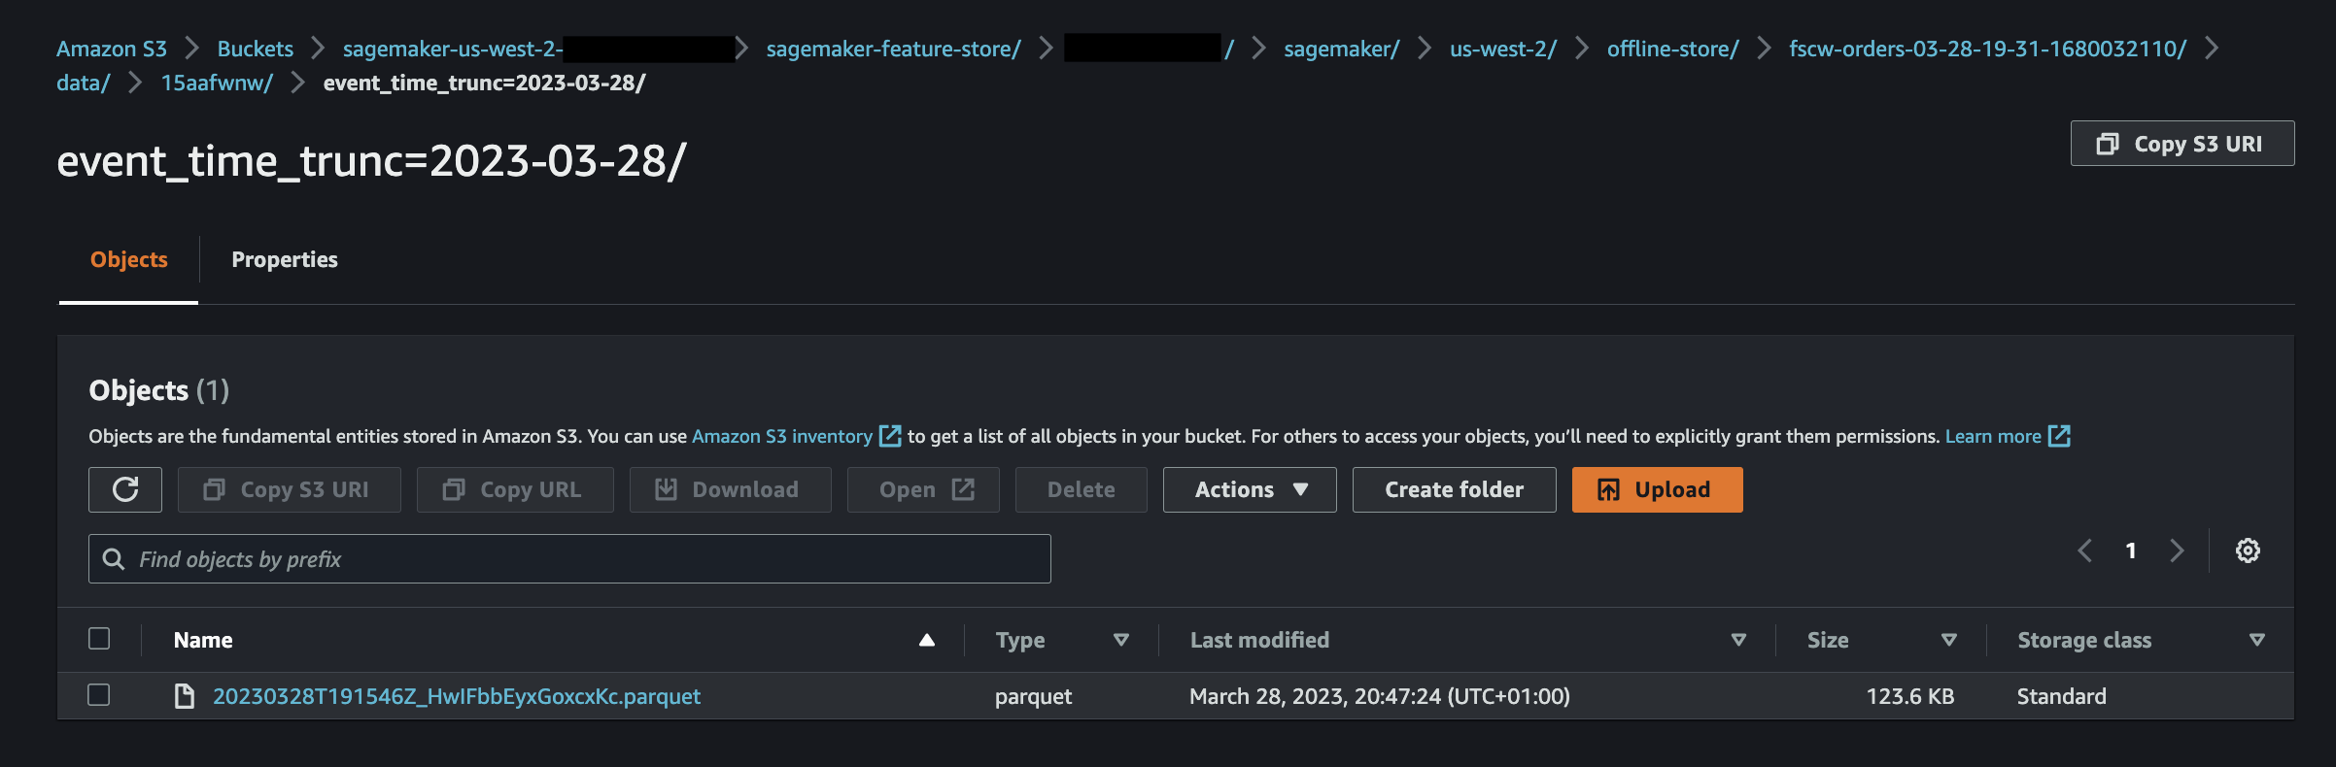Click external link icon beside Learn more
The image size is (2336, 767).
click(2059, 436)
